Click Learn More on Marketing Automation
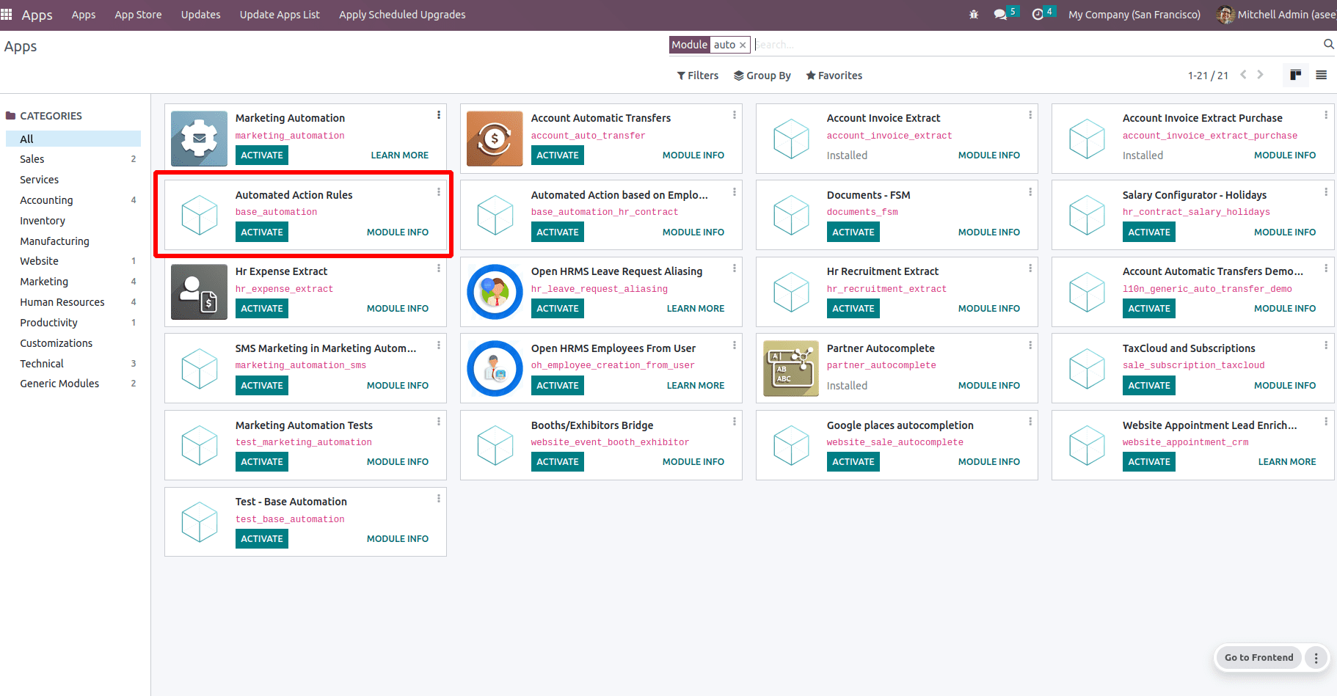This screenshot has width=1337, height=696. 400,155
